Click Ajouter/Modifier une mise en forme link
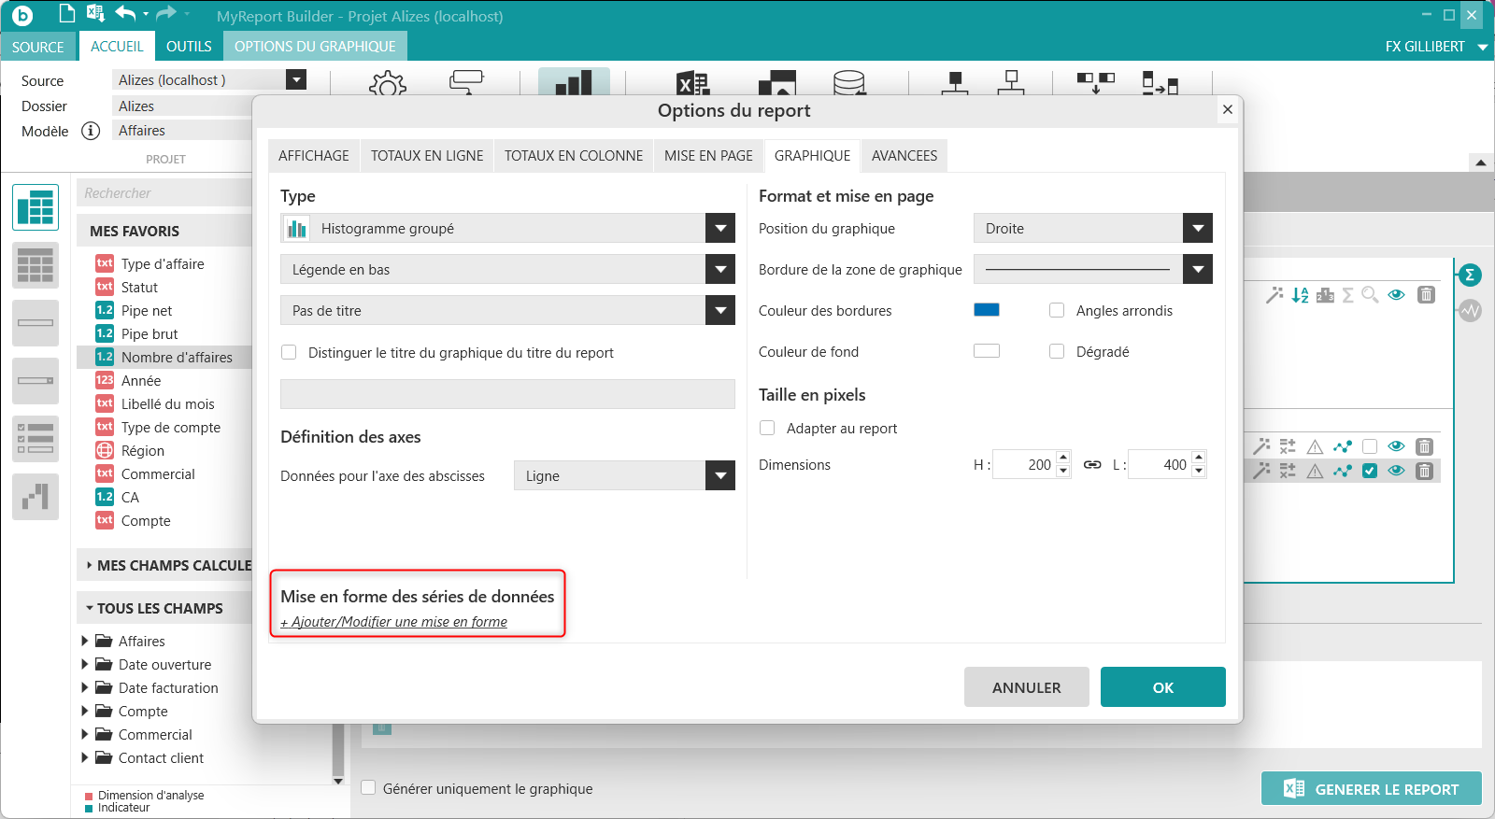The width and height of the screenshot is (1495, 819). point(393,622)
